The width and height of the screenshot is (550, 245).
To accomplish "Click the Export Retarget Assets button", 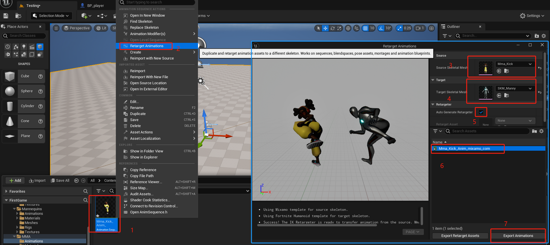I will pyautogui.click(x=460, y=236).
